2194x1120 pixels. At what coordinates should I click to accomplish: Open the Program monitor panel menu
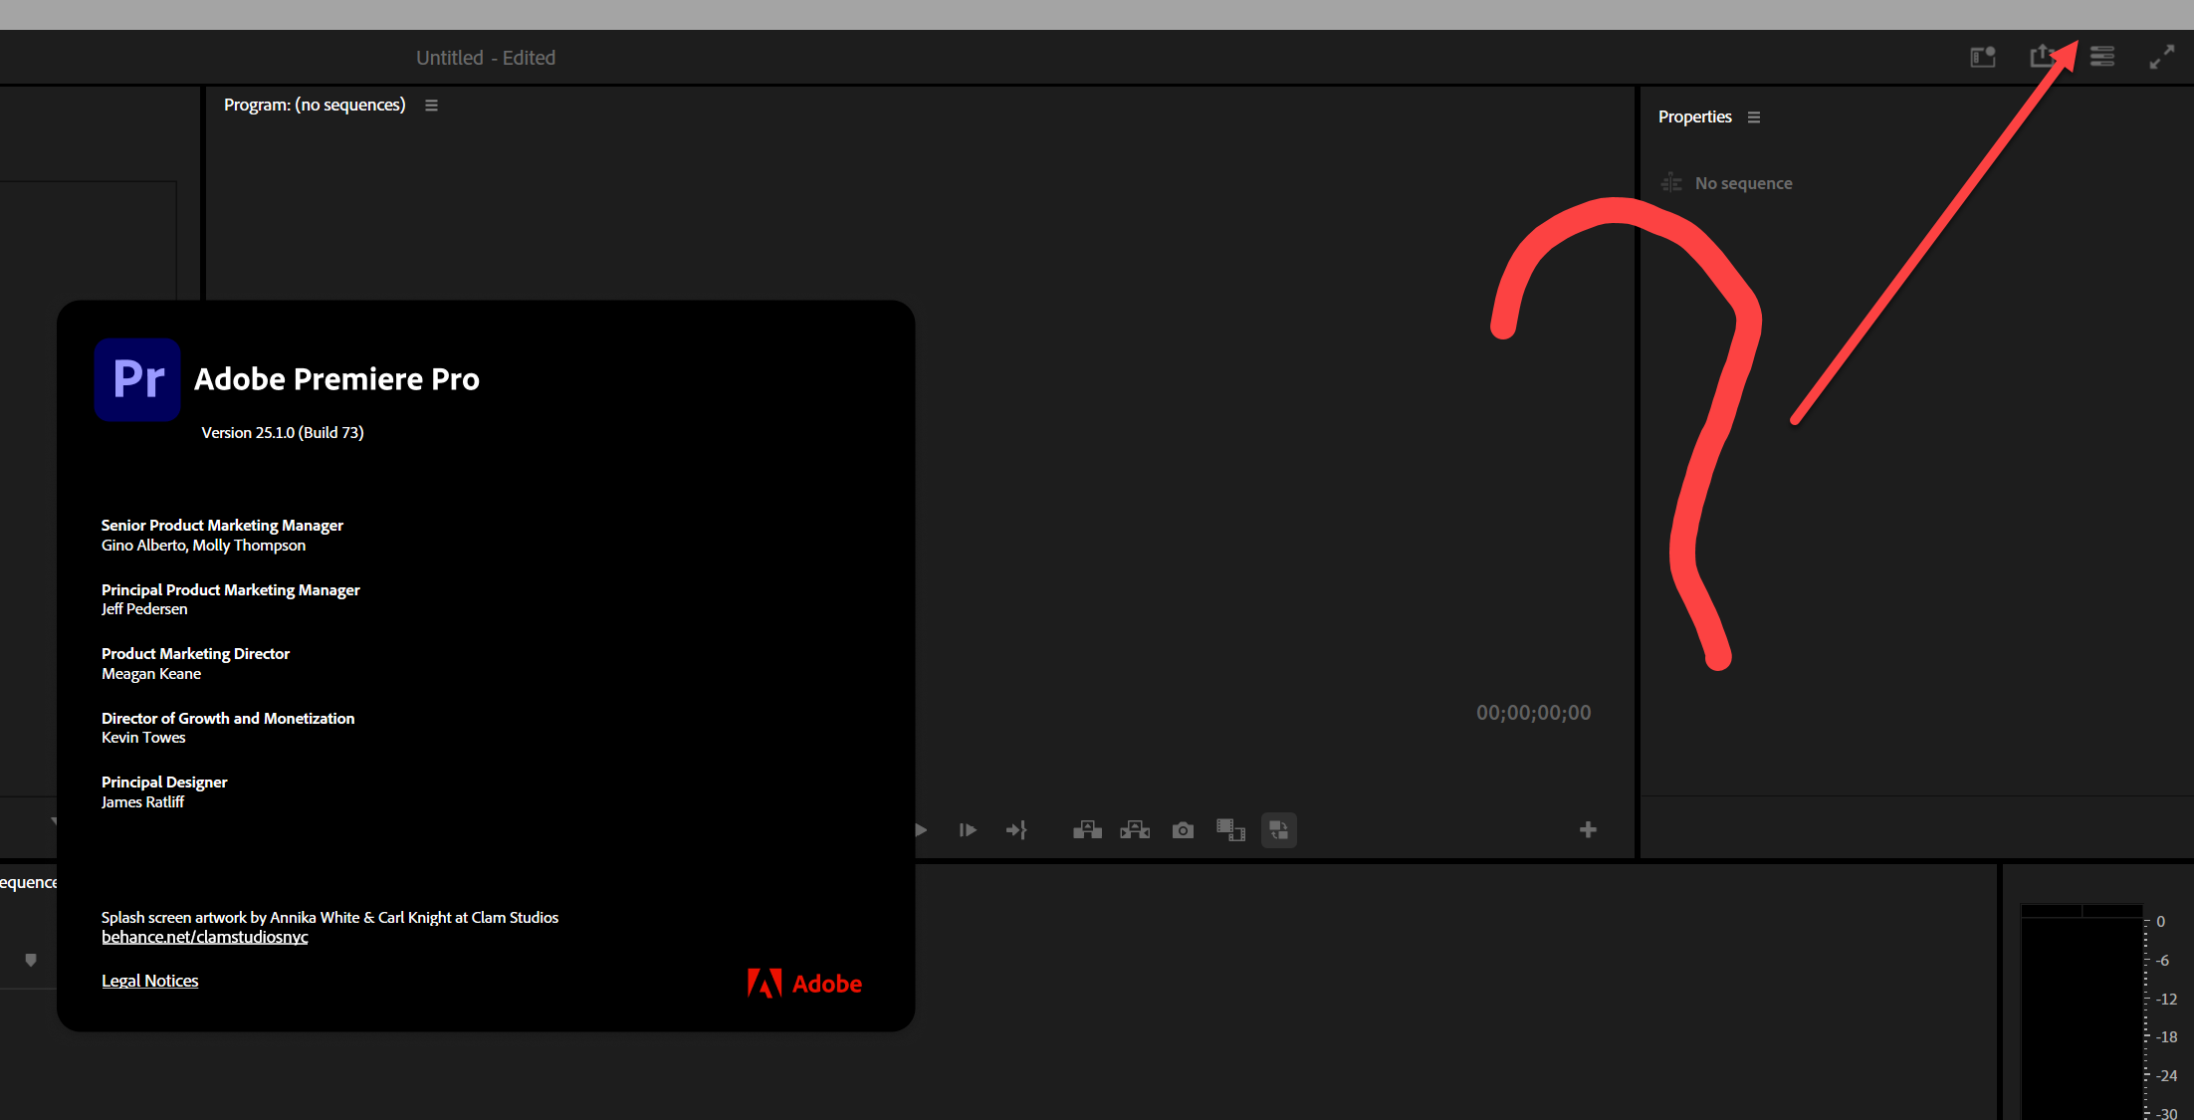tap(431, 105)
